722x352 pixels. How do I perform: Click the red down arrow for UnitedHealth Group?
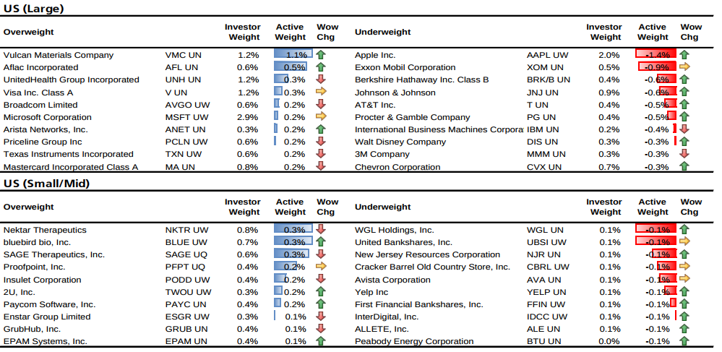pyautogui.click(x=322, y=80)
